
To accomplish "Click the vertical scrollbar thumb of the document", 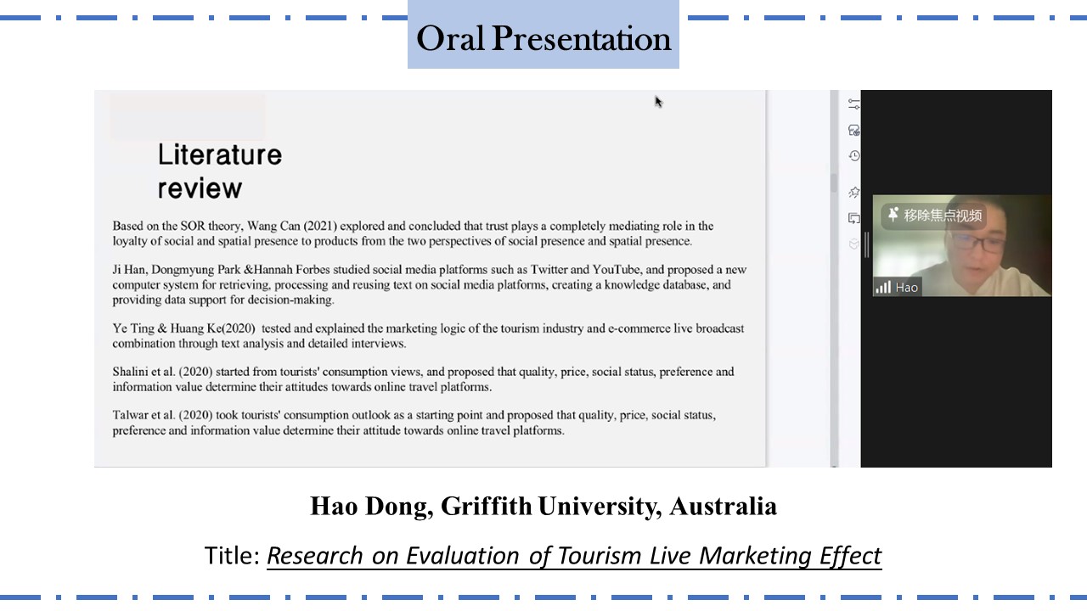I will pyautogui.click(x=834, y=182).
